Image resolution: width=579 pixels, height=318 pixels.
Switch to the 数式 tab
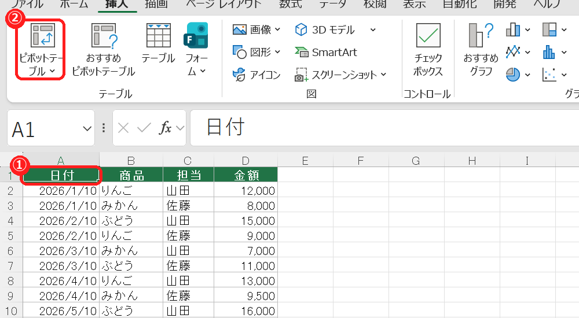(290, 4)
